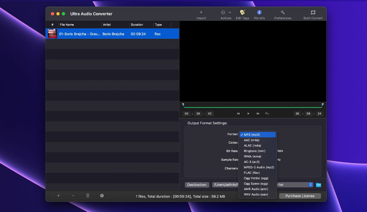Choose AC-3 (ac3) format
This screenshot has height=212, width=367.
tap(257, 162)
